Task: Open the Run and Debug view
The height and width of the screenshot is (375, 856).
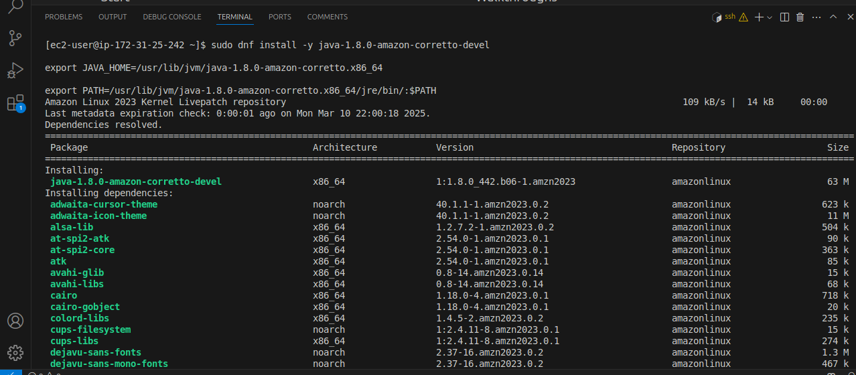Action: [15, 70]
